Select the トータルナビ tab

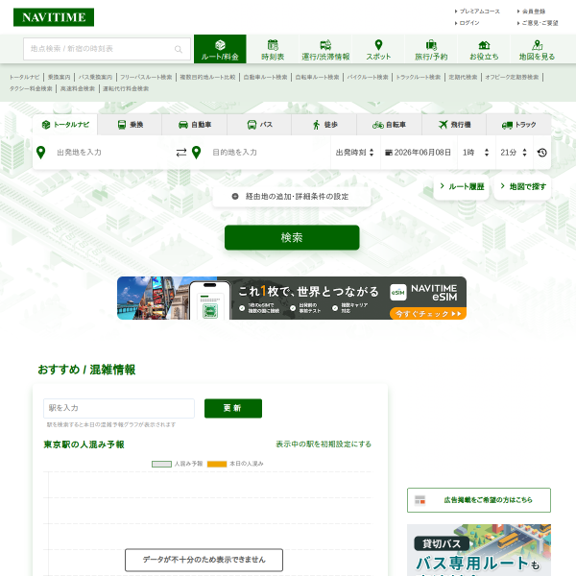click(x=65, y=125)
